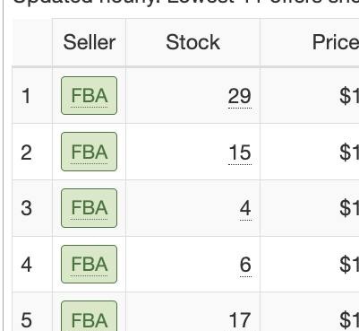Select the price cell in row 1
359x331 pixels.
tap(310, 96)
